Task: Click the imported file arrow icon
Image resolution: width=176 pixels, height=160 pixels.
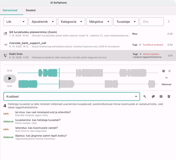Action: tap(5, 45)
